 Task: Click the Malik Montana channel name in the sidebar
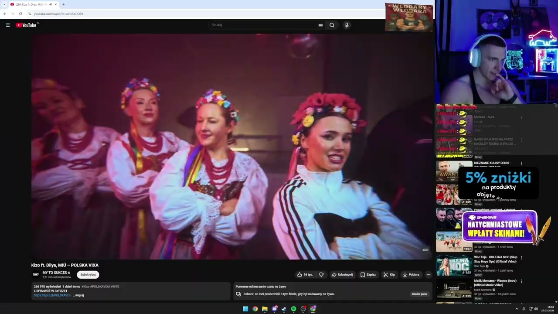point(483,290)
